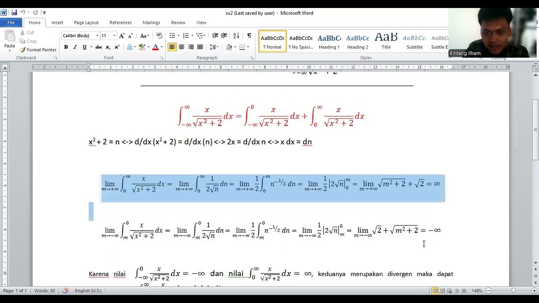The image size is (539, 303).
Task: Toggle Underline formatting
Action: click(x=84, y=47)
